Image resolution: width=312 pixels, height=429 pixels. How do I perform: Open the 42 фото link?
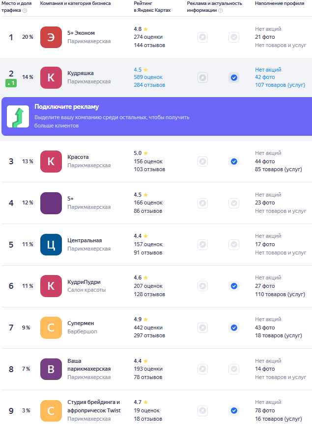tap(265, 77)
